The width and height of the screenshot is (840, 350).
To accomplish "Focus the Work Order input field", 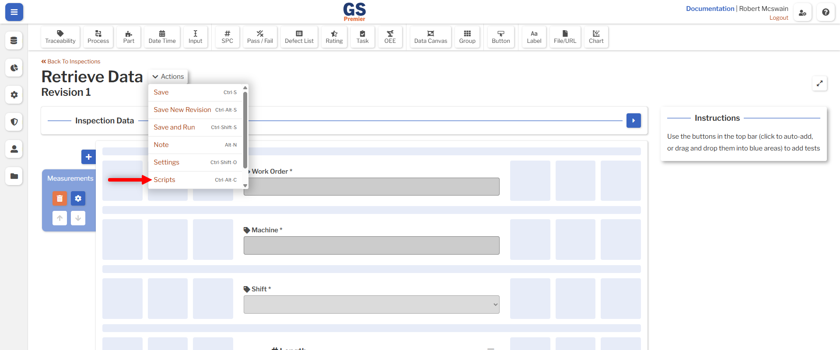I will coord(371,186).
